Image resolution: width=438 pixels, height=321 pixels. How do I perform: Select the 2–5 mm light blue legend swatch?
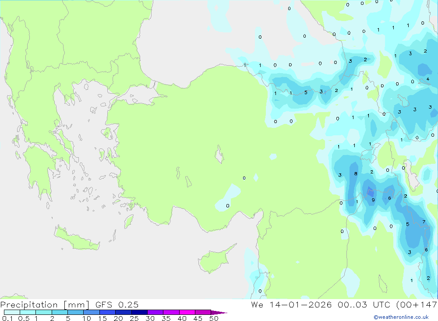tap(60, 312)
